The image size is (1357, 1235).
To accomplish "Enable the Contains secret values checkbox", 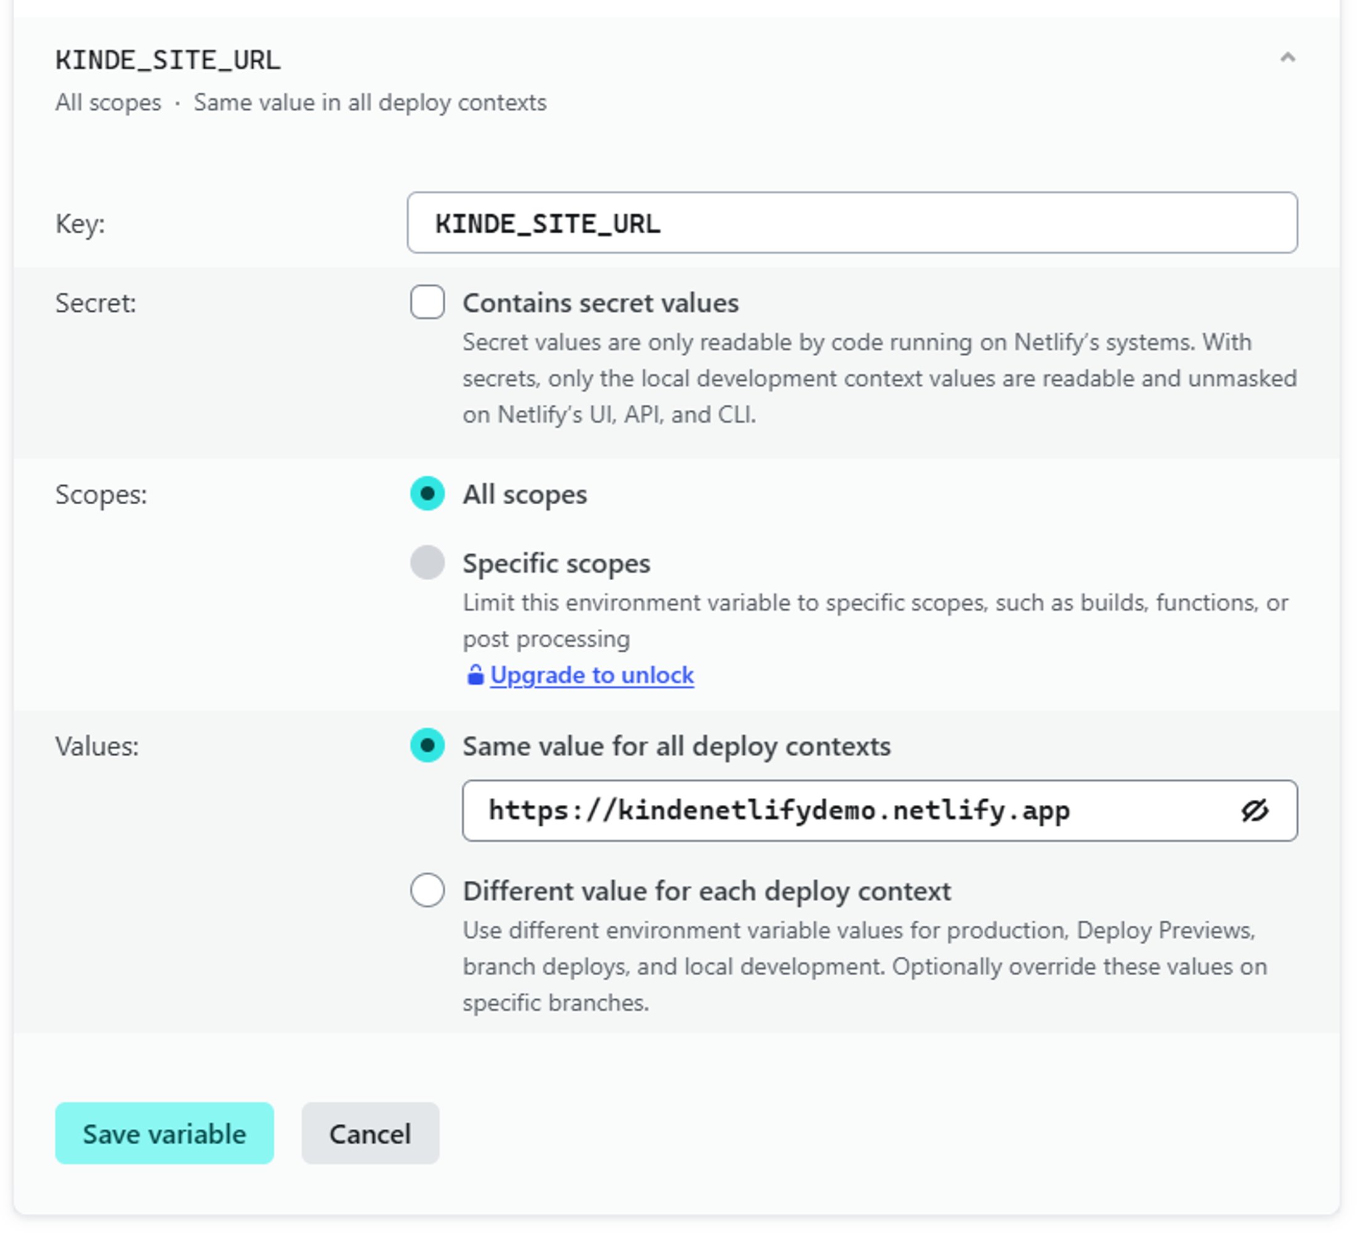I will point(427,302).
